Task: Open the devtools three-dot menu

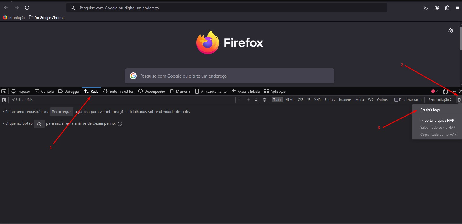Action: pyautogui.click(x=453, y=91)
